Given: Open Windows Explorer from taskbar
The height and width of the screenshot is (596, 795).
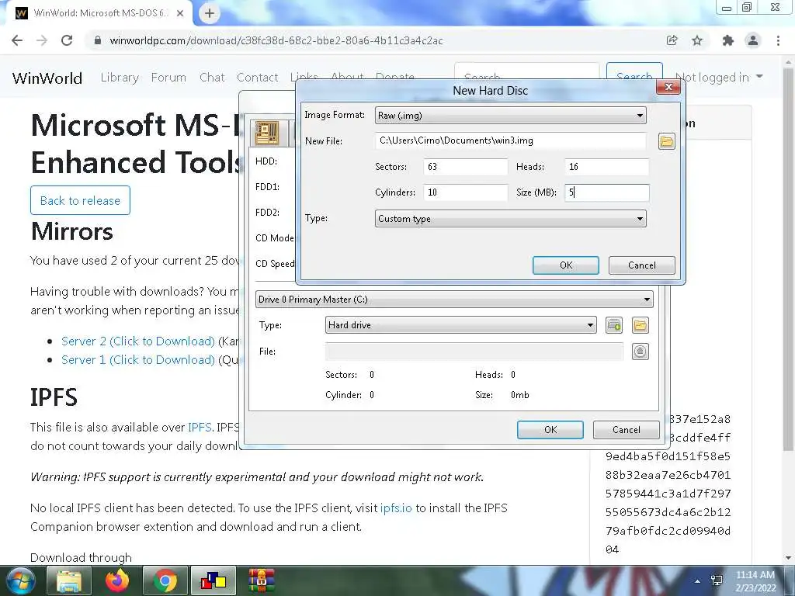Looking at the screenshot, I should pyautogui.click(x=69, y=580).
